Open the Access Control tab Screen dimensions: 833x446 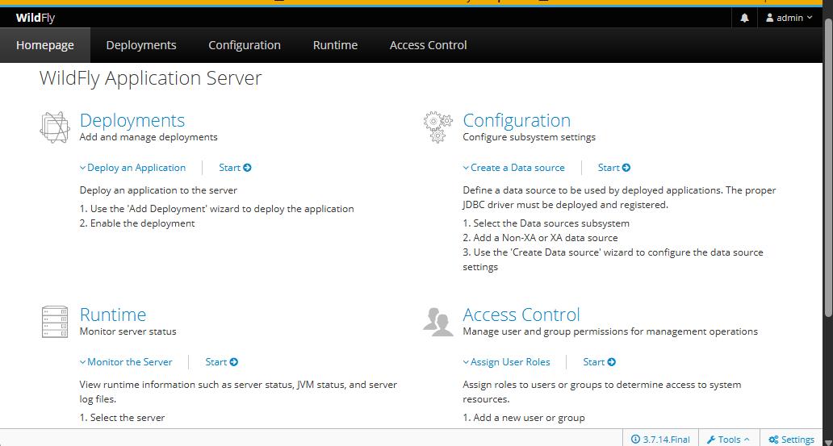(428, 45)
